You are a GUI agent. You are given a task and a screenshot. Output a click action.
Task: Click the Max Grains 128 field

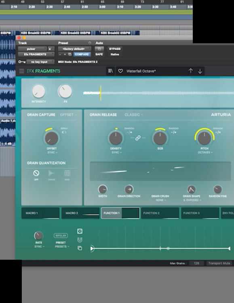coord(196,263)
